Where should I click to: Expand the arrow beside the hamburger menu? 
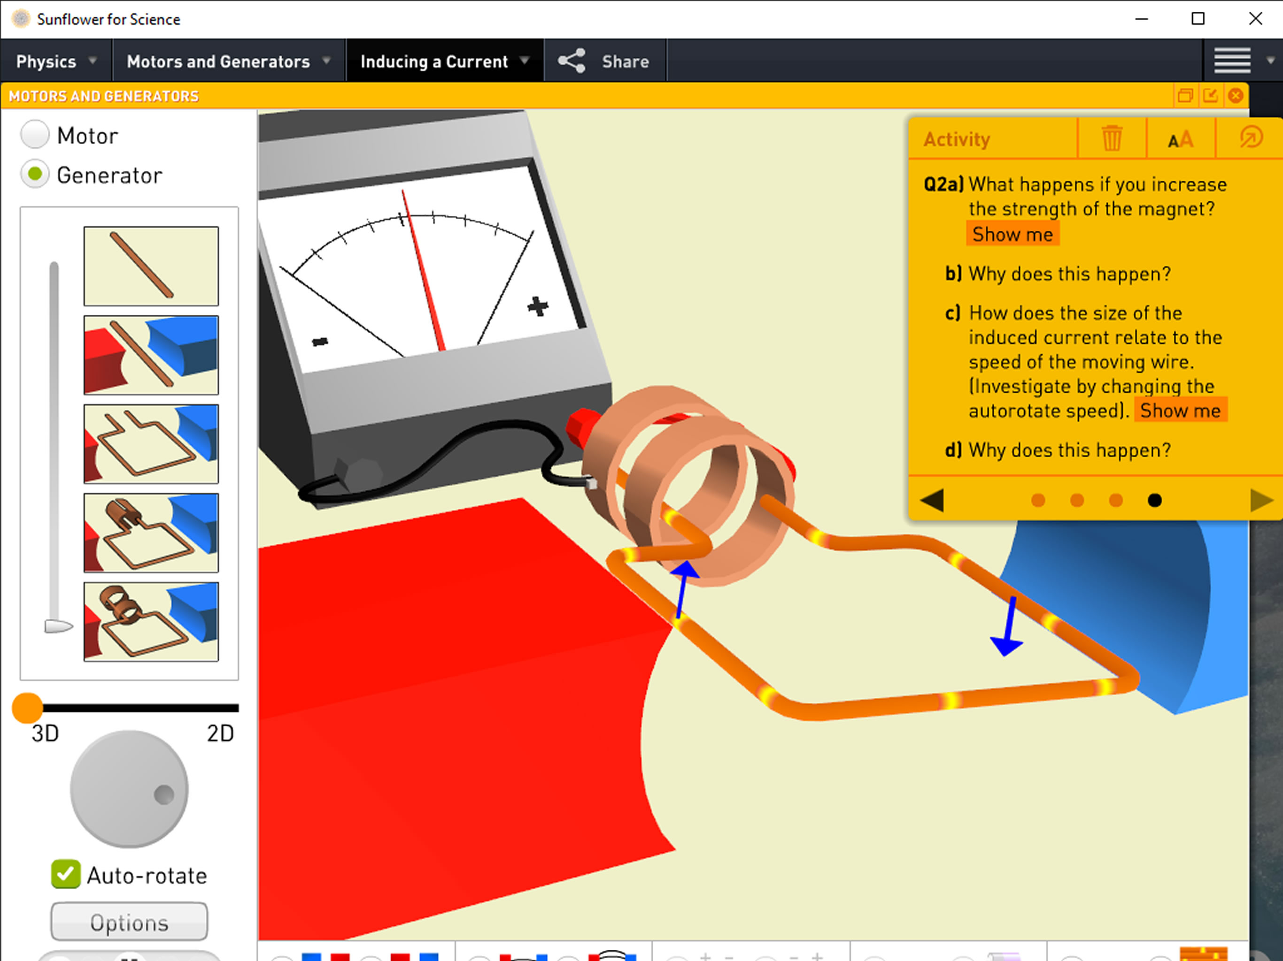1270,60
